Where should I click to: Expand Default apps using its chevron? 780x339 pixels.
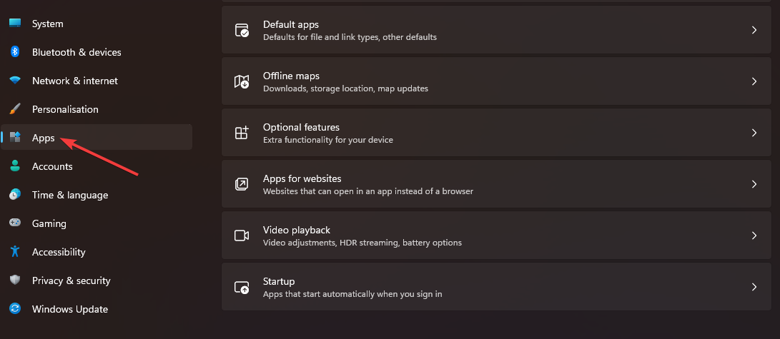point(754,30)
